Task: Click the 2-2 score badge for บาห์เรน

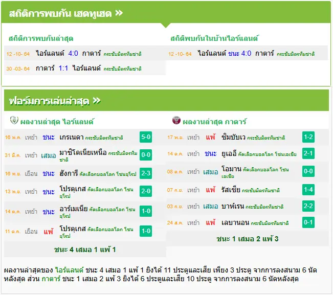Action: click(x=308, y=206)
